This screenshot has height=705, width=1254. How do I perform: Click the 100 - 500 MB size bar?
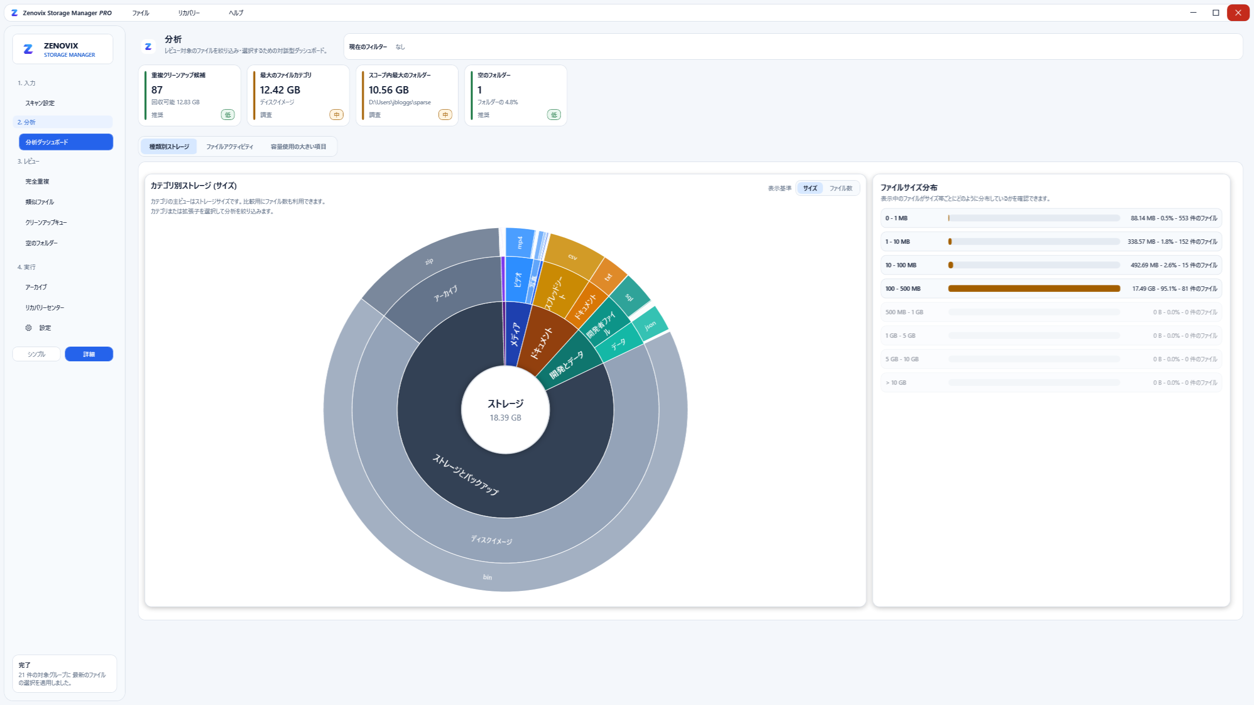click(1034, 288)
